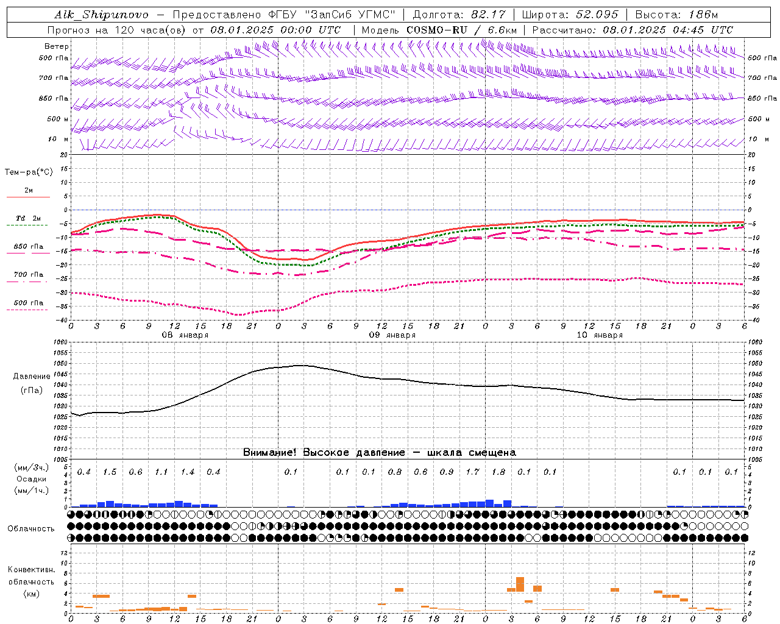Select the 'Предоставлено ФГБУ "ЗапСиб УГМС"' text
The height and width of the screenshot is (624, 780).
click(284, 15)
